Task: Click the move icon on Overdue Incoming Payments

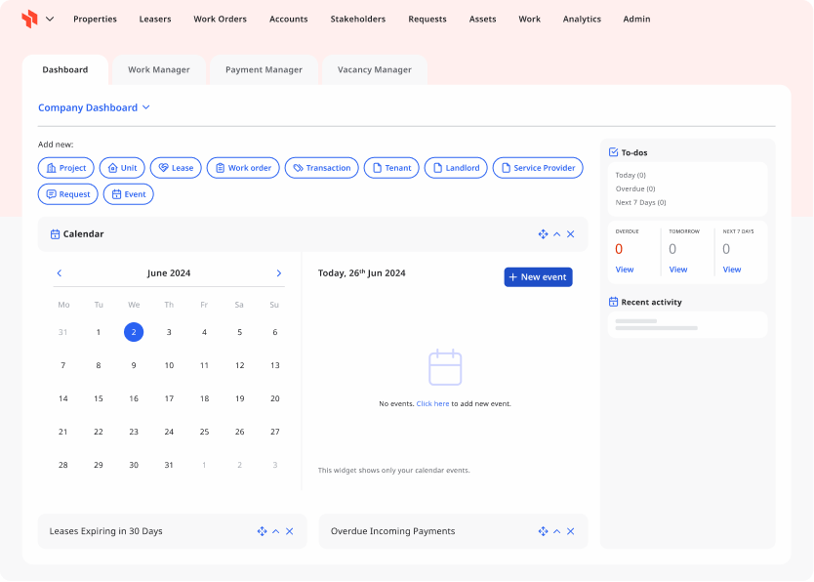Action: coord(543,531)
